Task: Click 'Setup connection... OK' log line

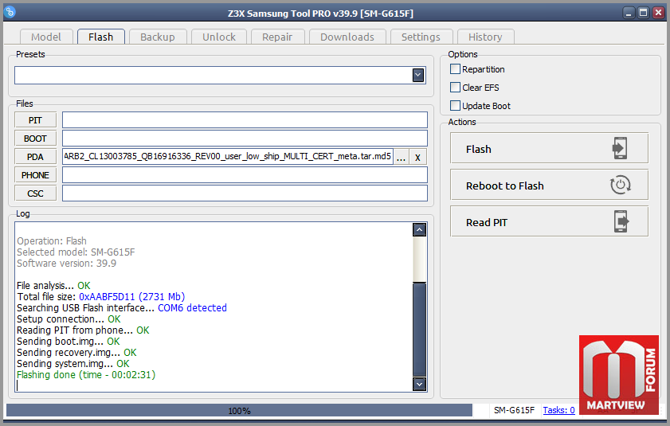Action: [x=69, y=319]
